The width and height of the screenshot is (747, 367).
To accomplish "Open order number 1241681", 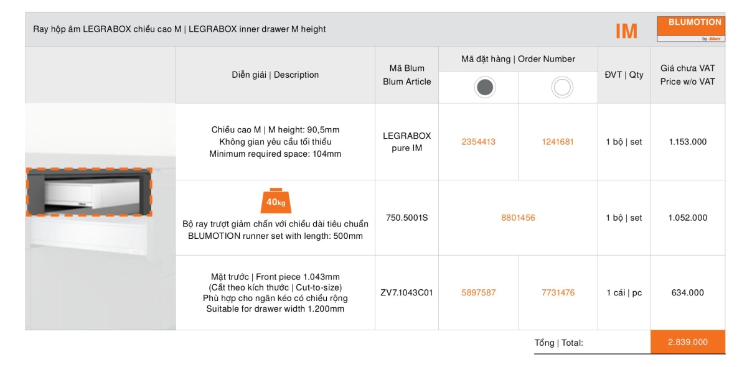I will point(558,142).
